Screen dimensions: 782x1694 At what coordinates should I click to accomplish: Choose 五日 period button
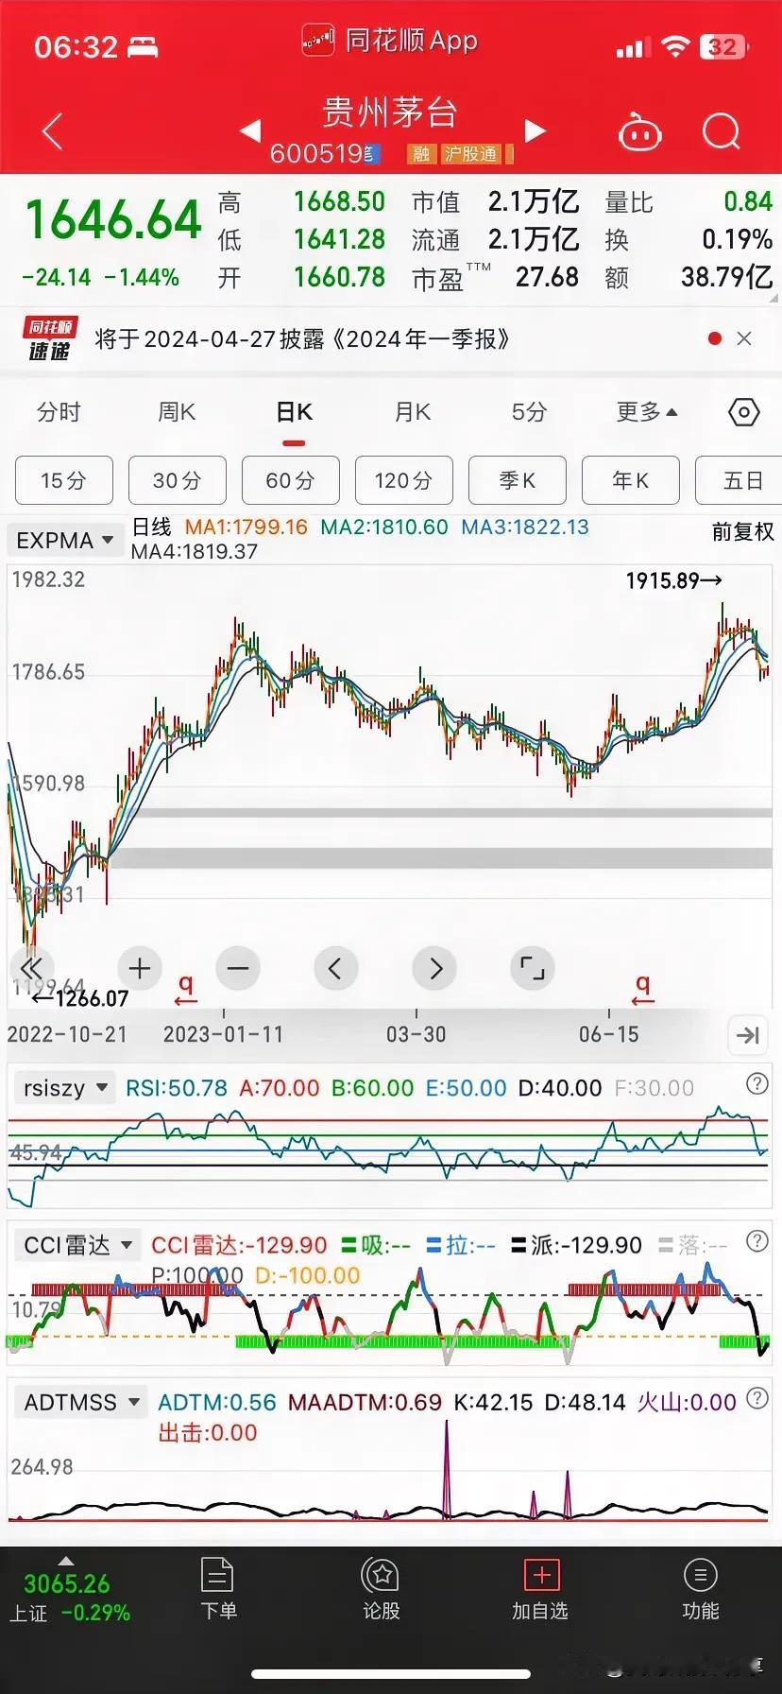[x=739, y=480]
